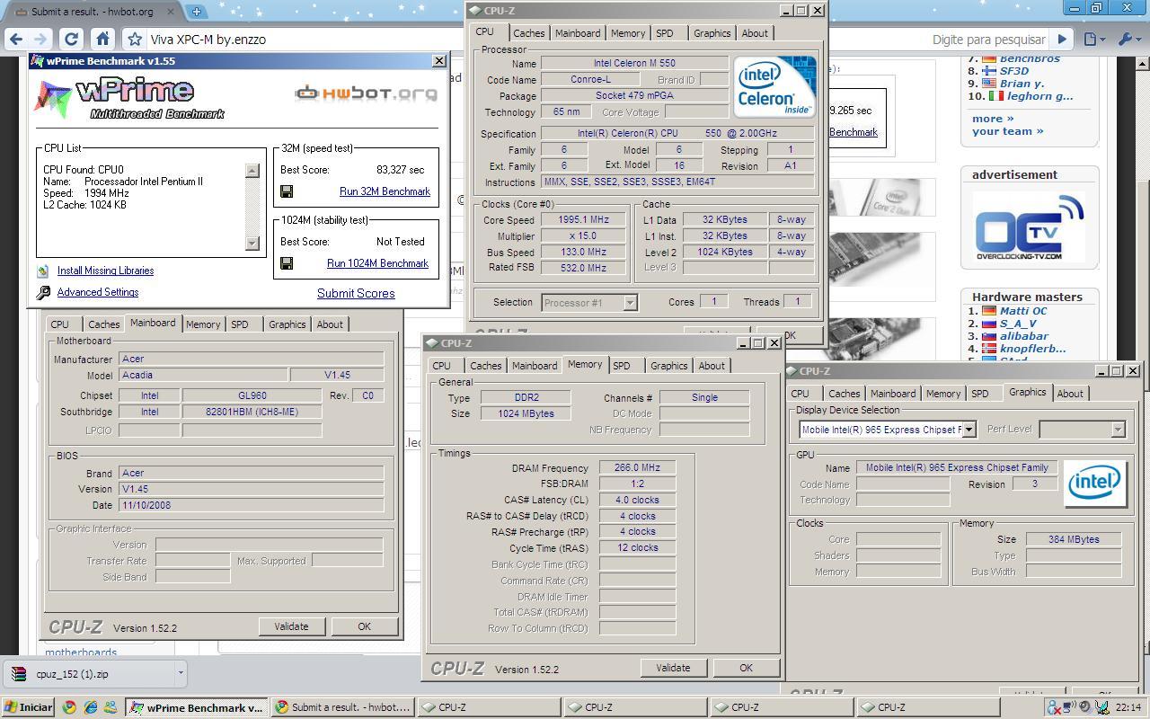Switch to Memory tab in Mainboard CPU-Z window
The height and width of the screenshot is (719, 1150).
pyautogui.click(x=202, y=324)
